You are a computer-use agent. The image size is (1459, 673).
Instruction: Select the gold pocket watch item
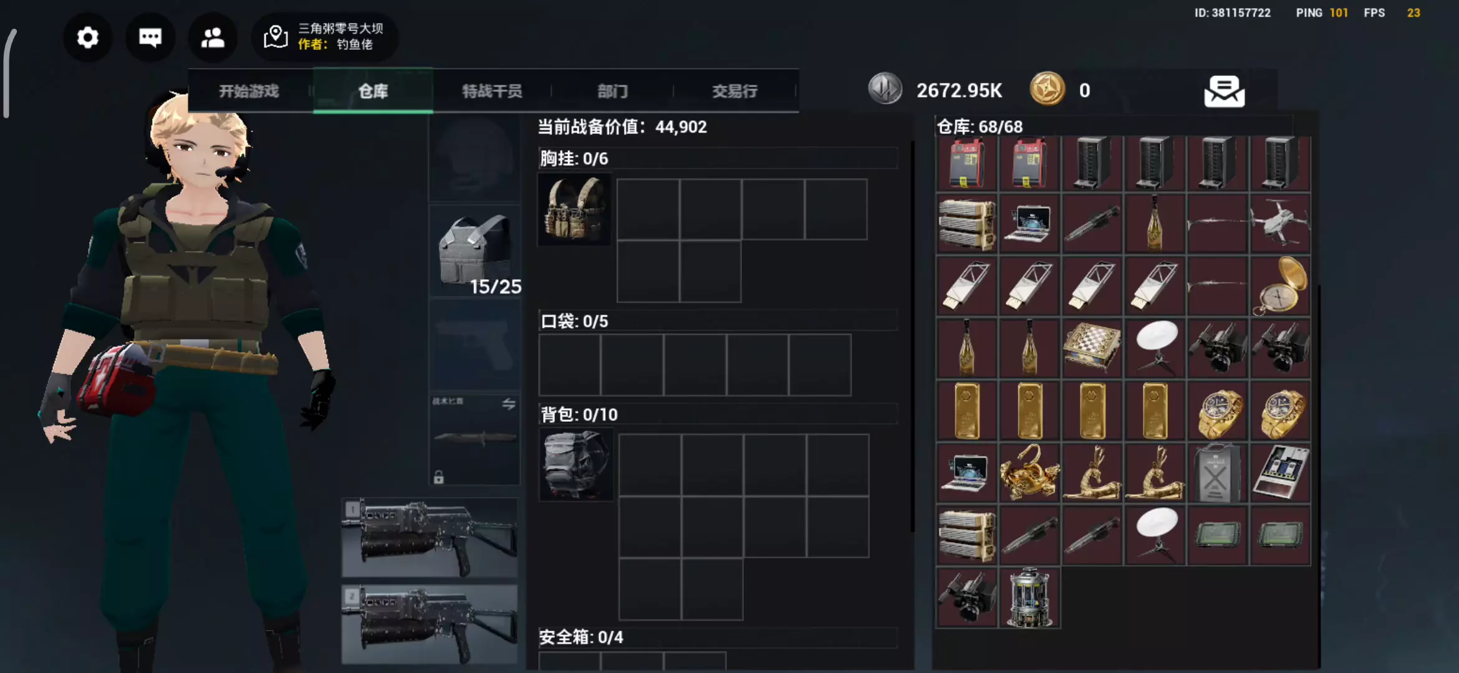click(x=1280, y=285)
